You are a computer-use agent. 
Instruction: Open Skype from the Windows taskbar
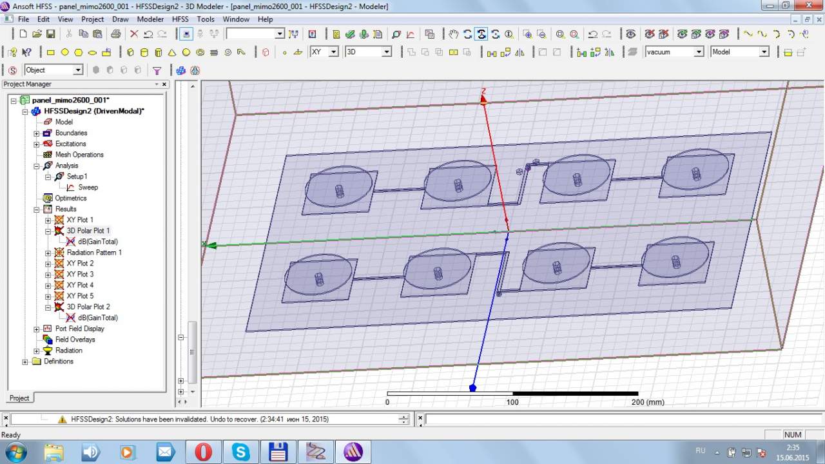241,452
